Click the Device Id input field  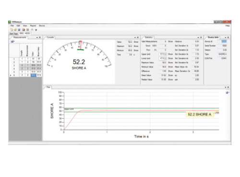coord(222,42)
